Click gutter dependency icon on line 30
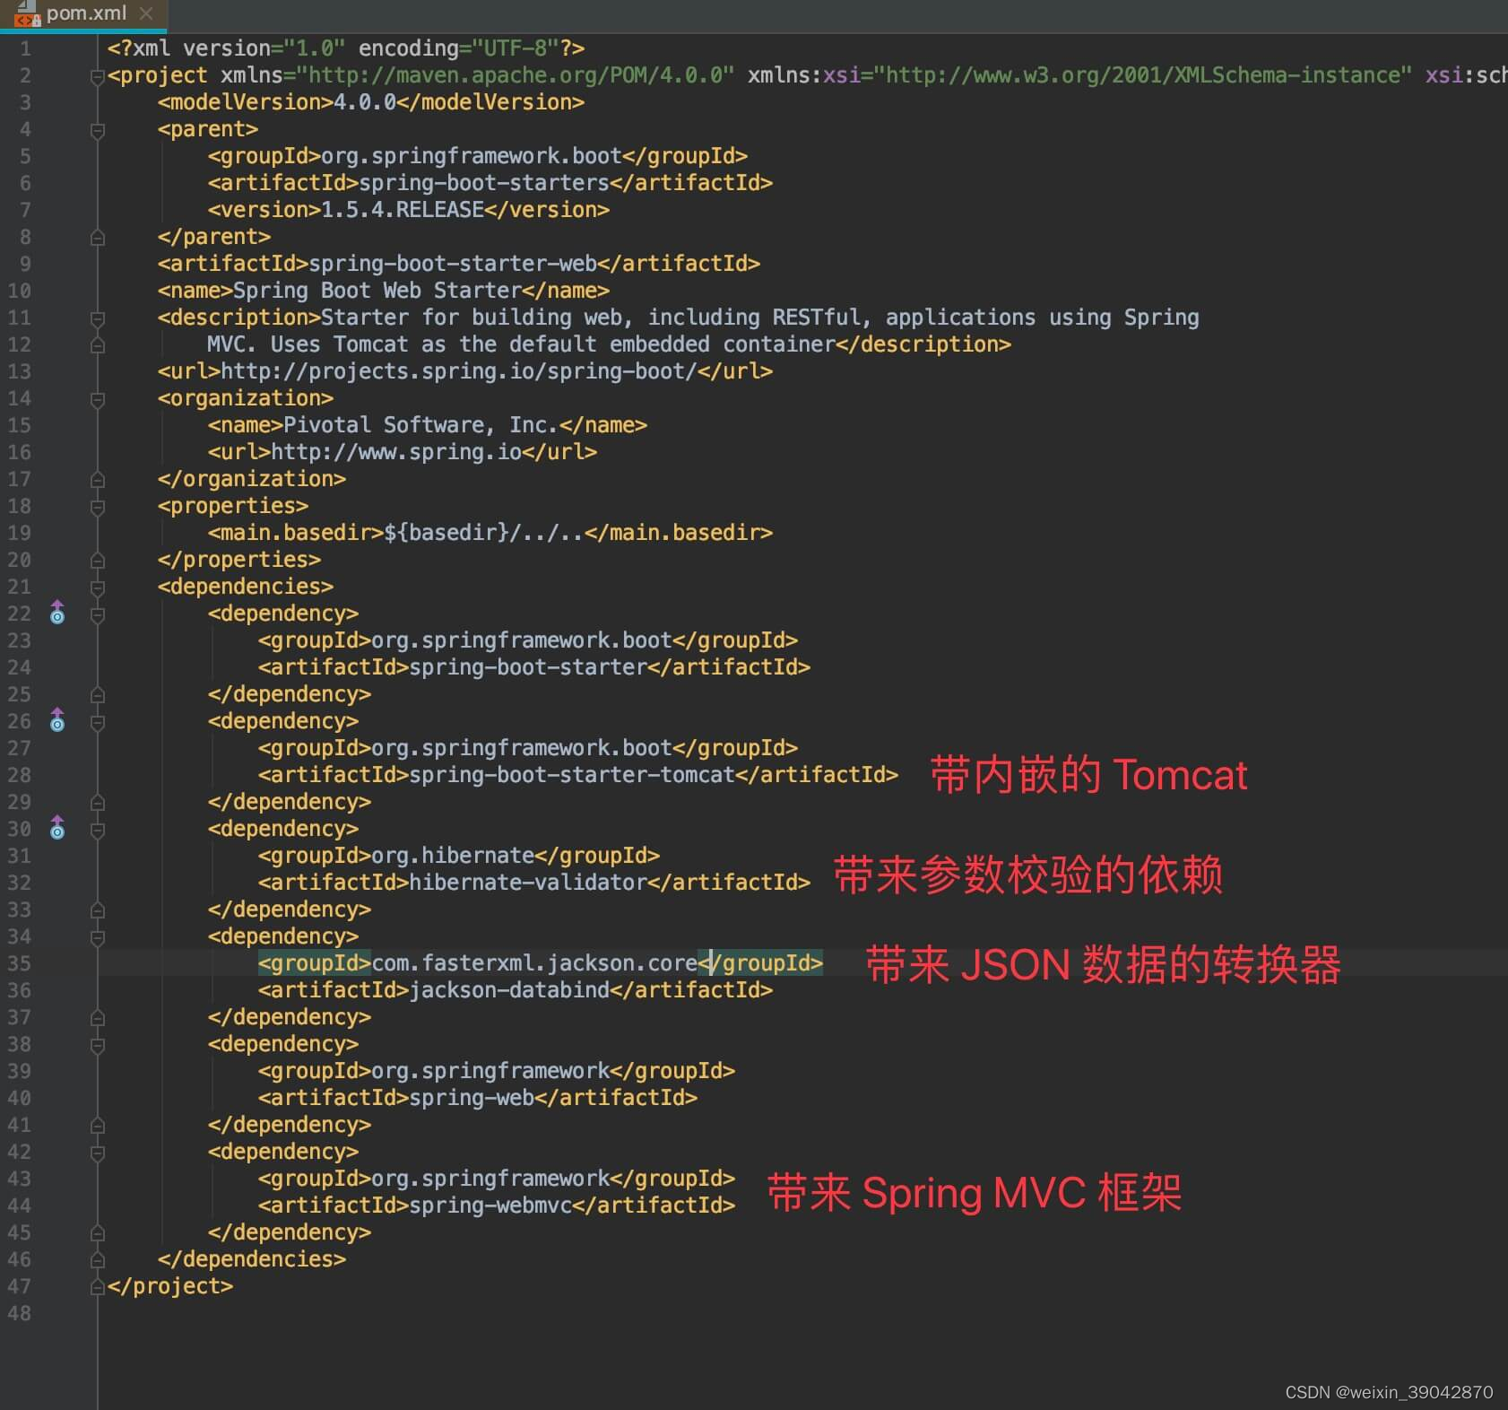 click(57, 828)
